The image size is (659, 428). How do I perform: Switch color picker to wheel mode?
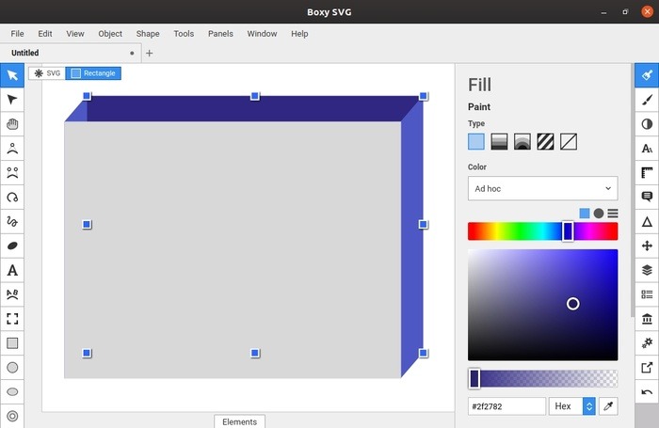click(599, 214)
